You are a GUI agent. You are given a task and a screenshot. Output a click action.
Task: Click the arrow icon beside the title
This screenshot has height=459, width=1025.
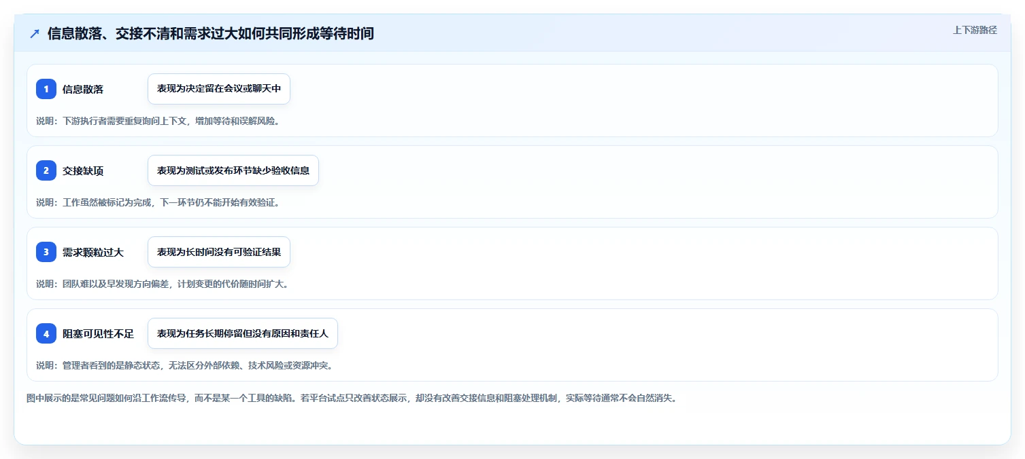(x=35, y=34)
